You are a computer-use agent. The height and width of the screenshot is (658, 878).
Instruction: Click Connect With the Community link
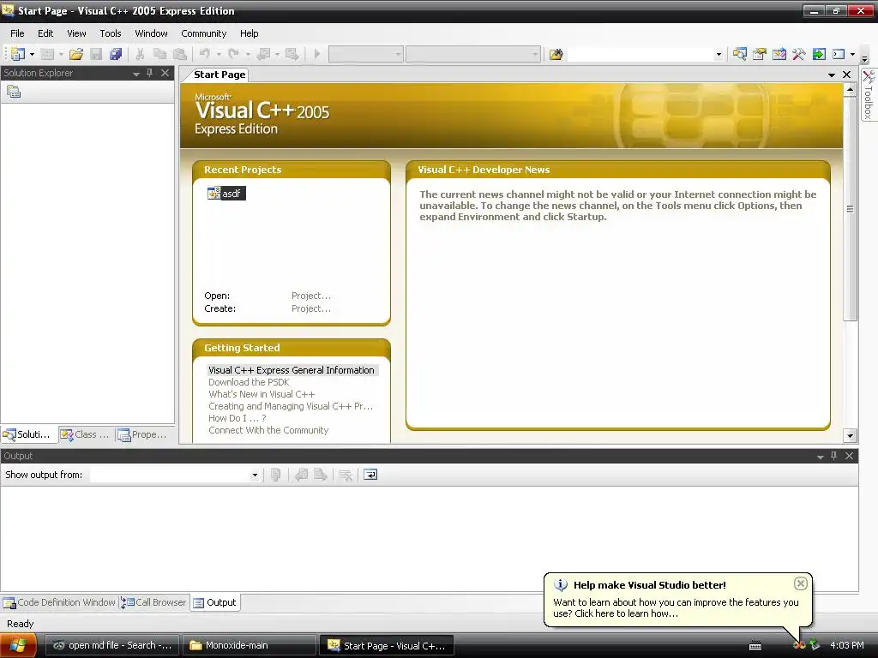pos(268,430)
